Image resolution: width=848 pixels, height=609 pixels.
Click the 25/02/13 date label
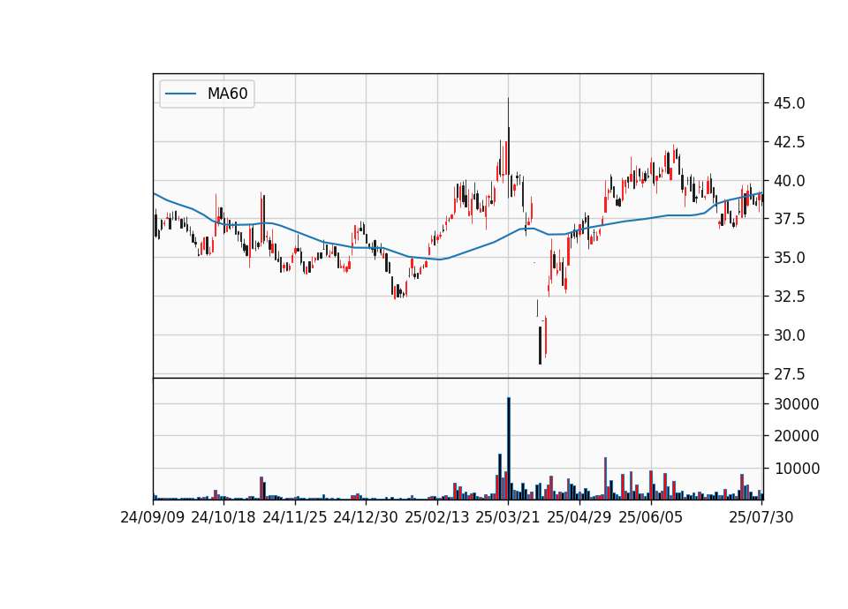pos(437,517)
